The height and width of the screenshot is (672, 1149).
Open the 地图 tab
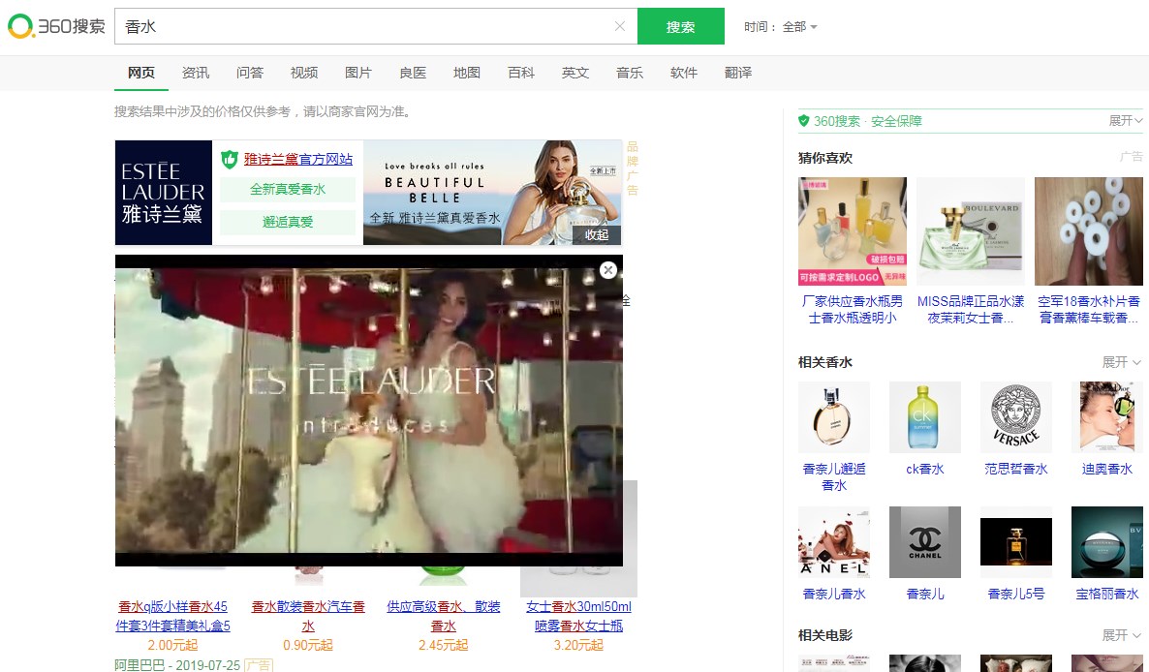467,73
